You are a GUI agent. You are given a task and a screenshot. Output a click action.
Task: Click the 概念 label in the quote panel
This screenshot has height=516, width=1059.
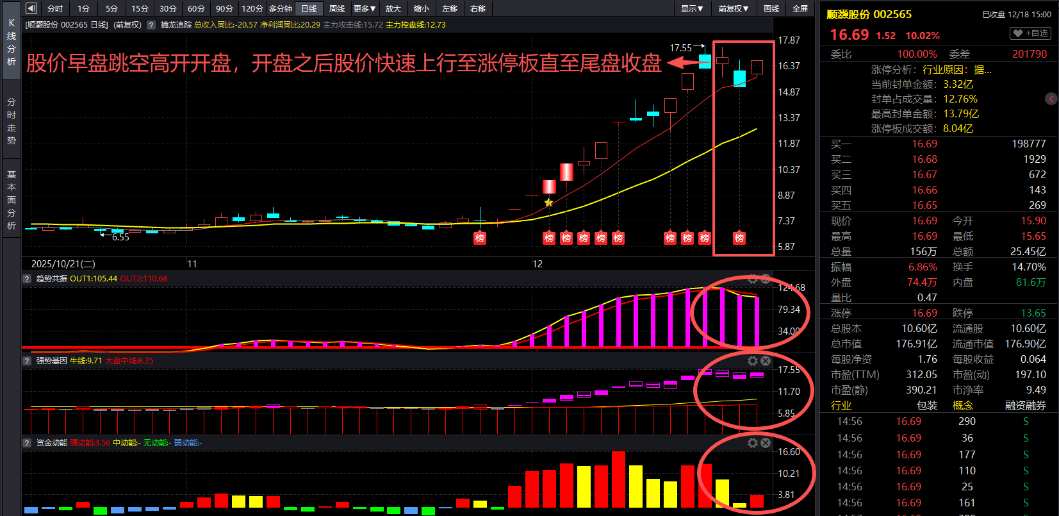[x=963, y=405]
